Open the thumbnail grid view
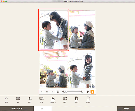 tap(58, 92)
